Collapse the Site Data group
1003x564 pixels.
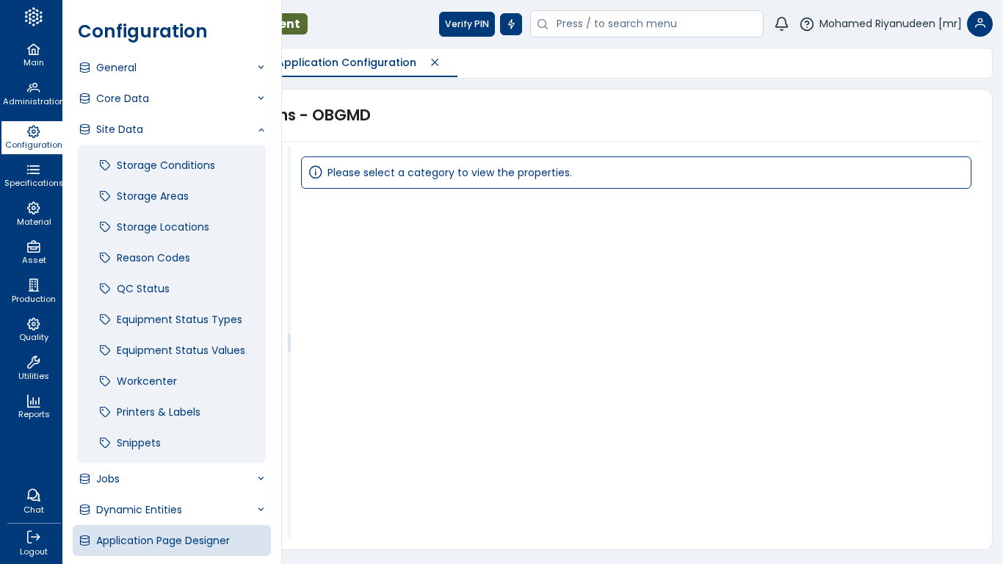[x=172, y=129]
